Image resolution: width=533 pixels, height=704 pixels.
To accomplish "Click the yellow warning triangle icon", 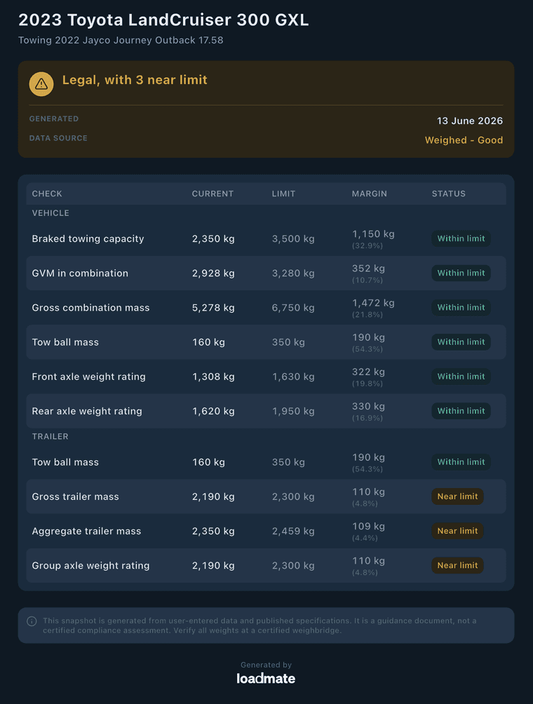I will point(41,84).
